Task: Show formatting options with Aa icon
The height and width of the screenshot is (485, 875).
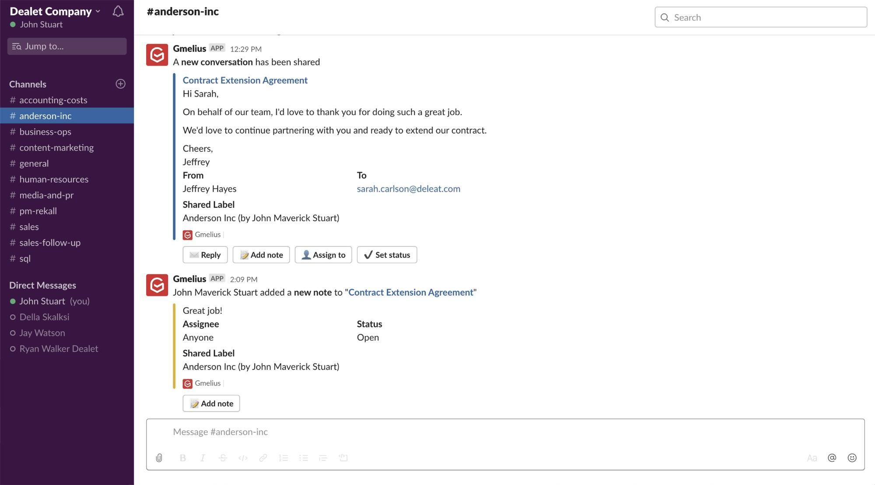Action: point(812,458)
